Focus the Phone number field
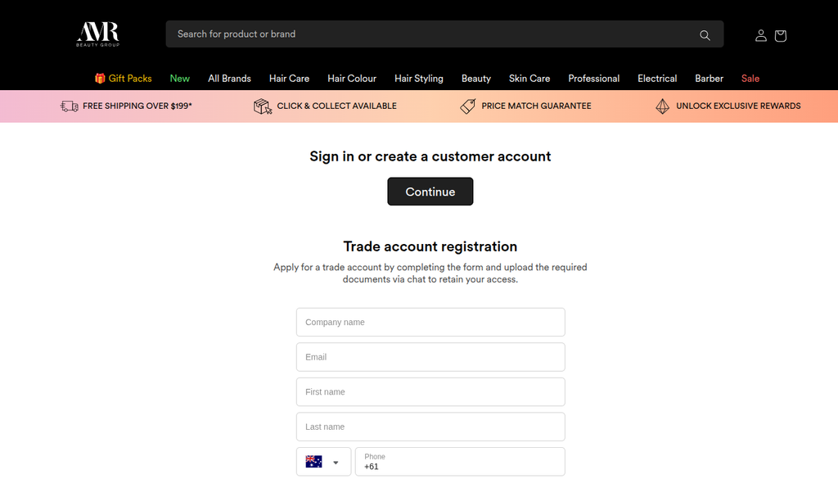The image size is (838, 479). click(460, 461)
